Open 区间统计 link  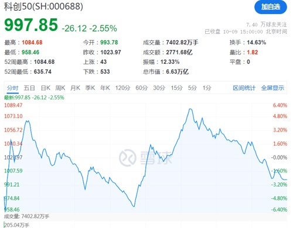244,88
